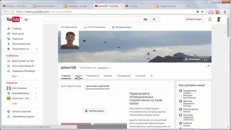Click the NEW extension icon in toolbar
The image size is (231, 130).
coord(211,12)
